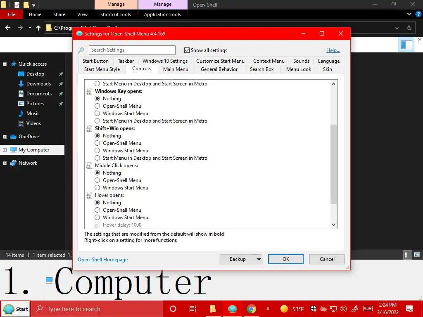
Task: Toggle the Explorer preview pane icon
Action: 406,45
